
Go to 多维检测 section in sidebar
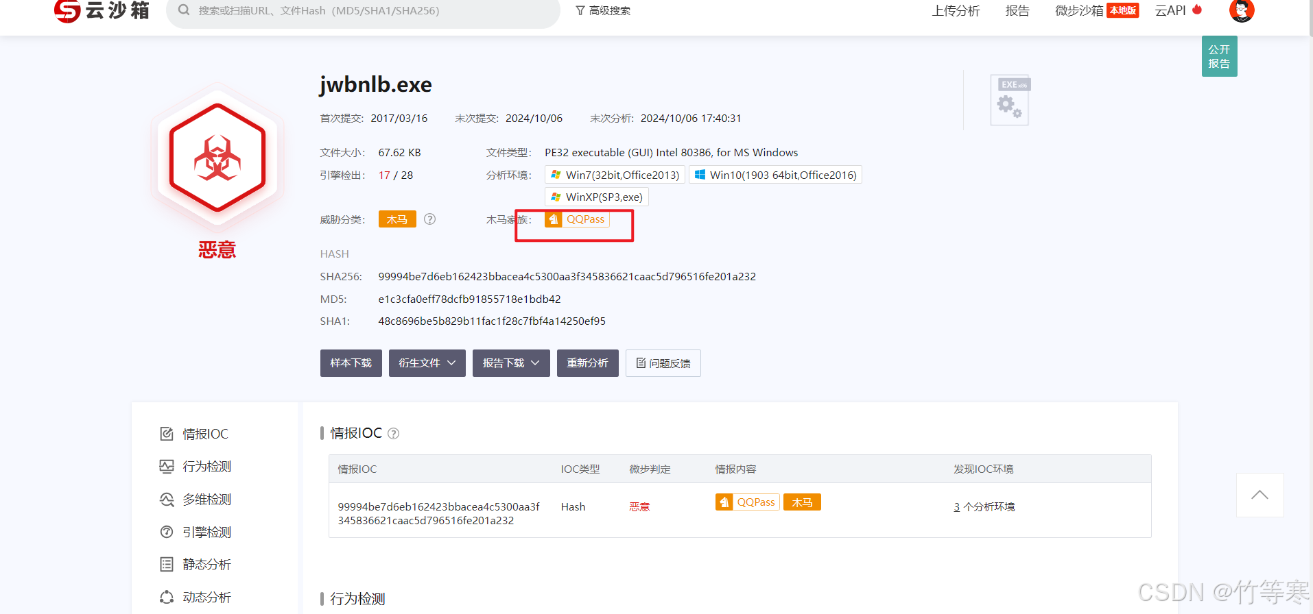click(206, 500)
